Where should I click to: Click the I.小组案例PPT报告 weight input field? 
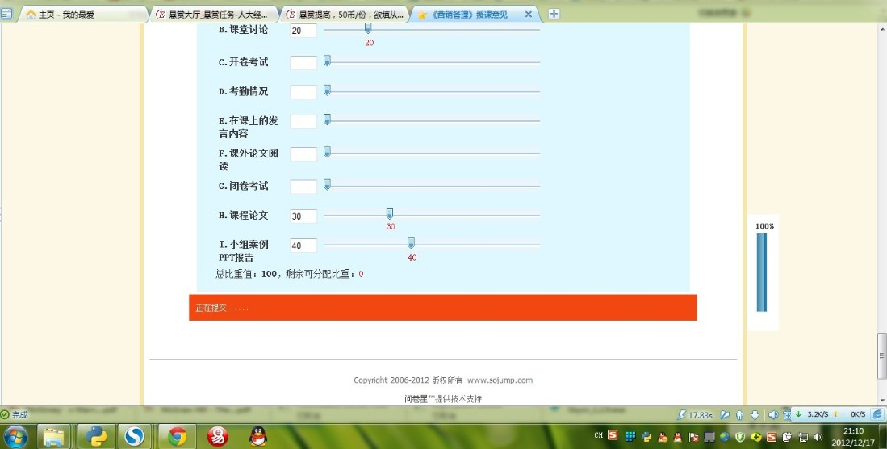pyautogui.click(x=303, y=245)
